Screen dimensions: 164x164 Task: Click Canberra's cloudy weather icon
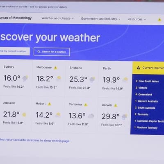point(91,116)
